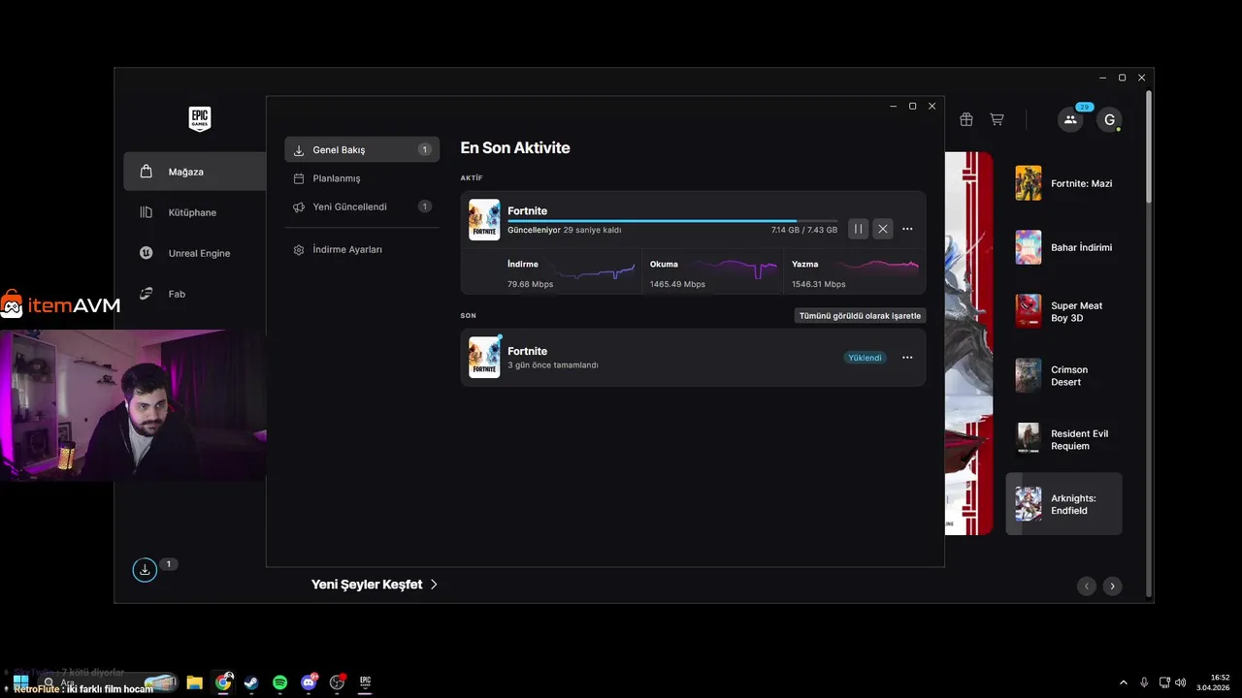The width and height of the screenshot is (1242, 698).
Task: Open the shopping cart icon
Action: click(x=997, y=119)
